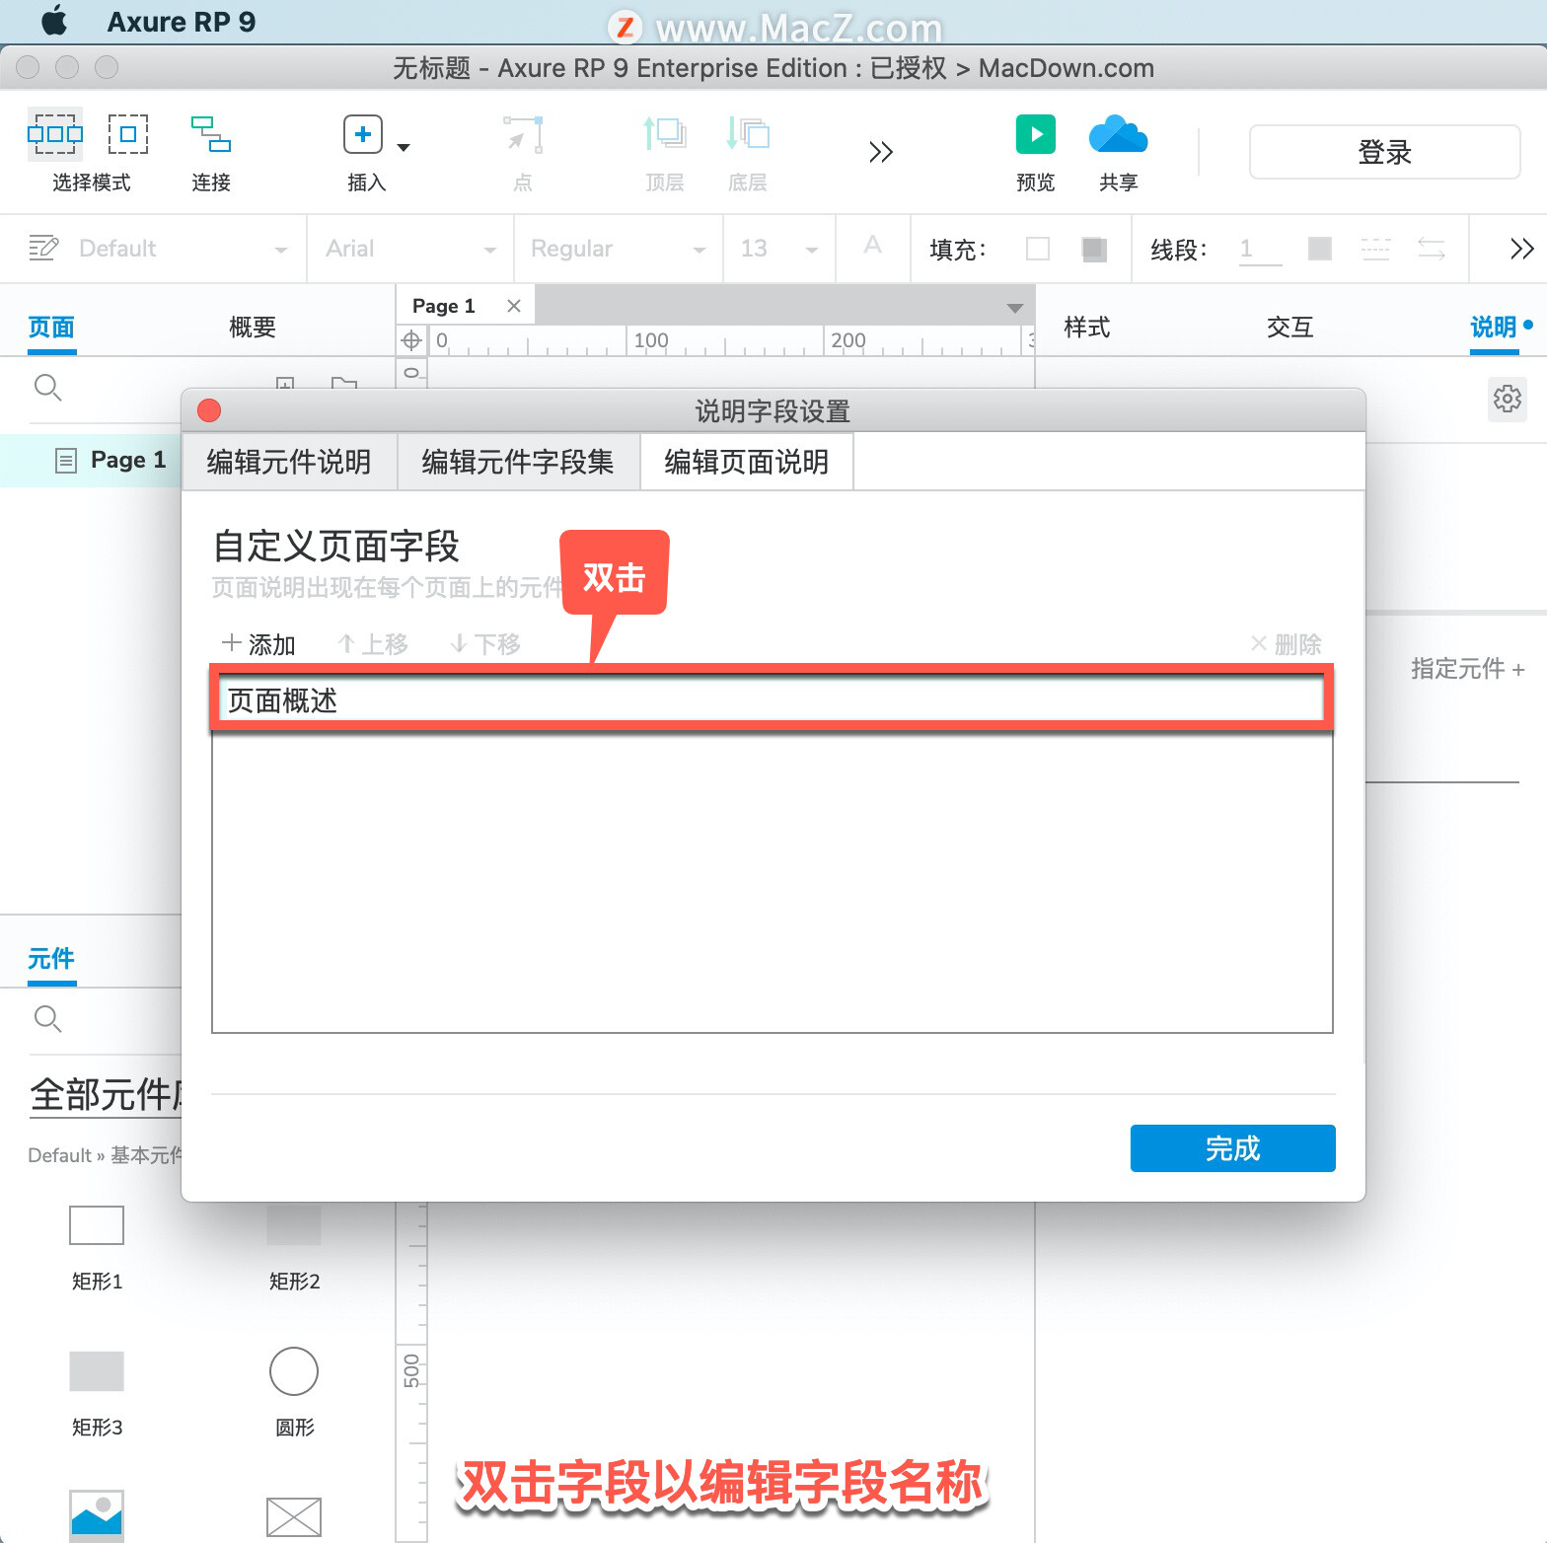
Task: Open the 编辑元件字段集 dialog tab
Action: pyautogui.click(x=518, y=462)
